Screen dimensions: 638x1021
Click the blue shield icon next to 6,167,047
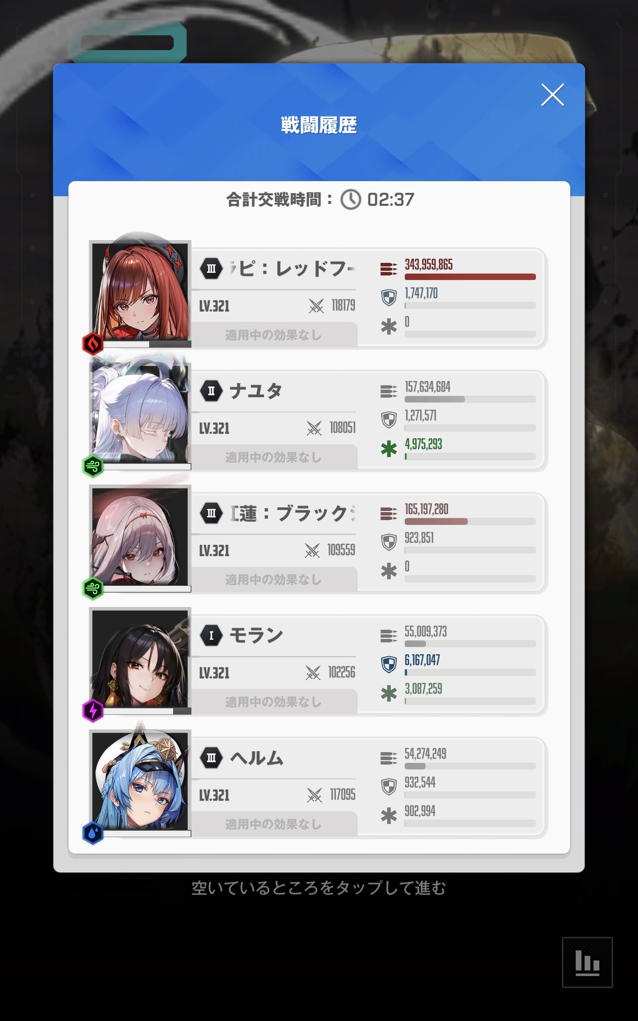[389, 664]
